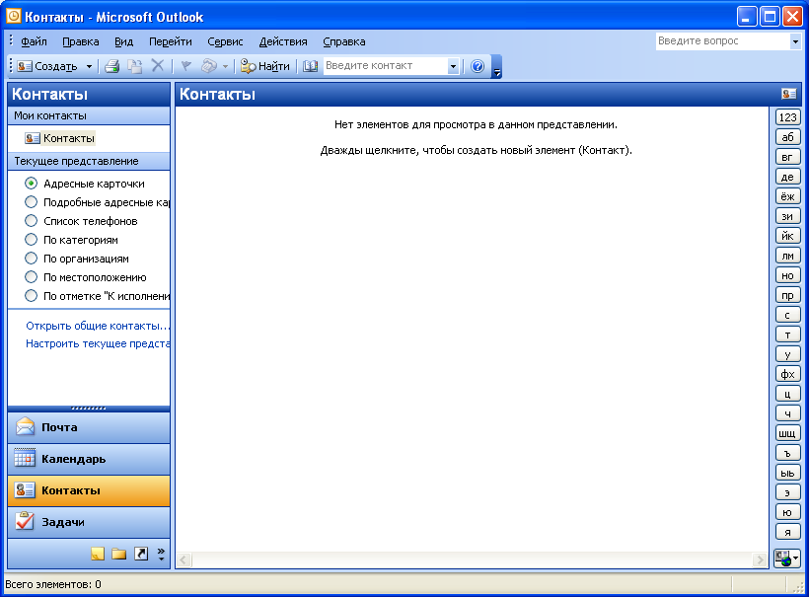Switch to Календарь pane

coord(89,459)
